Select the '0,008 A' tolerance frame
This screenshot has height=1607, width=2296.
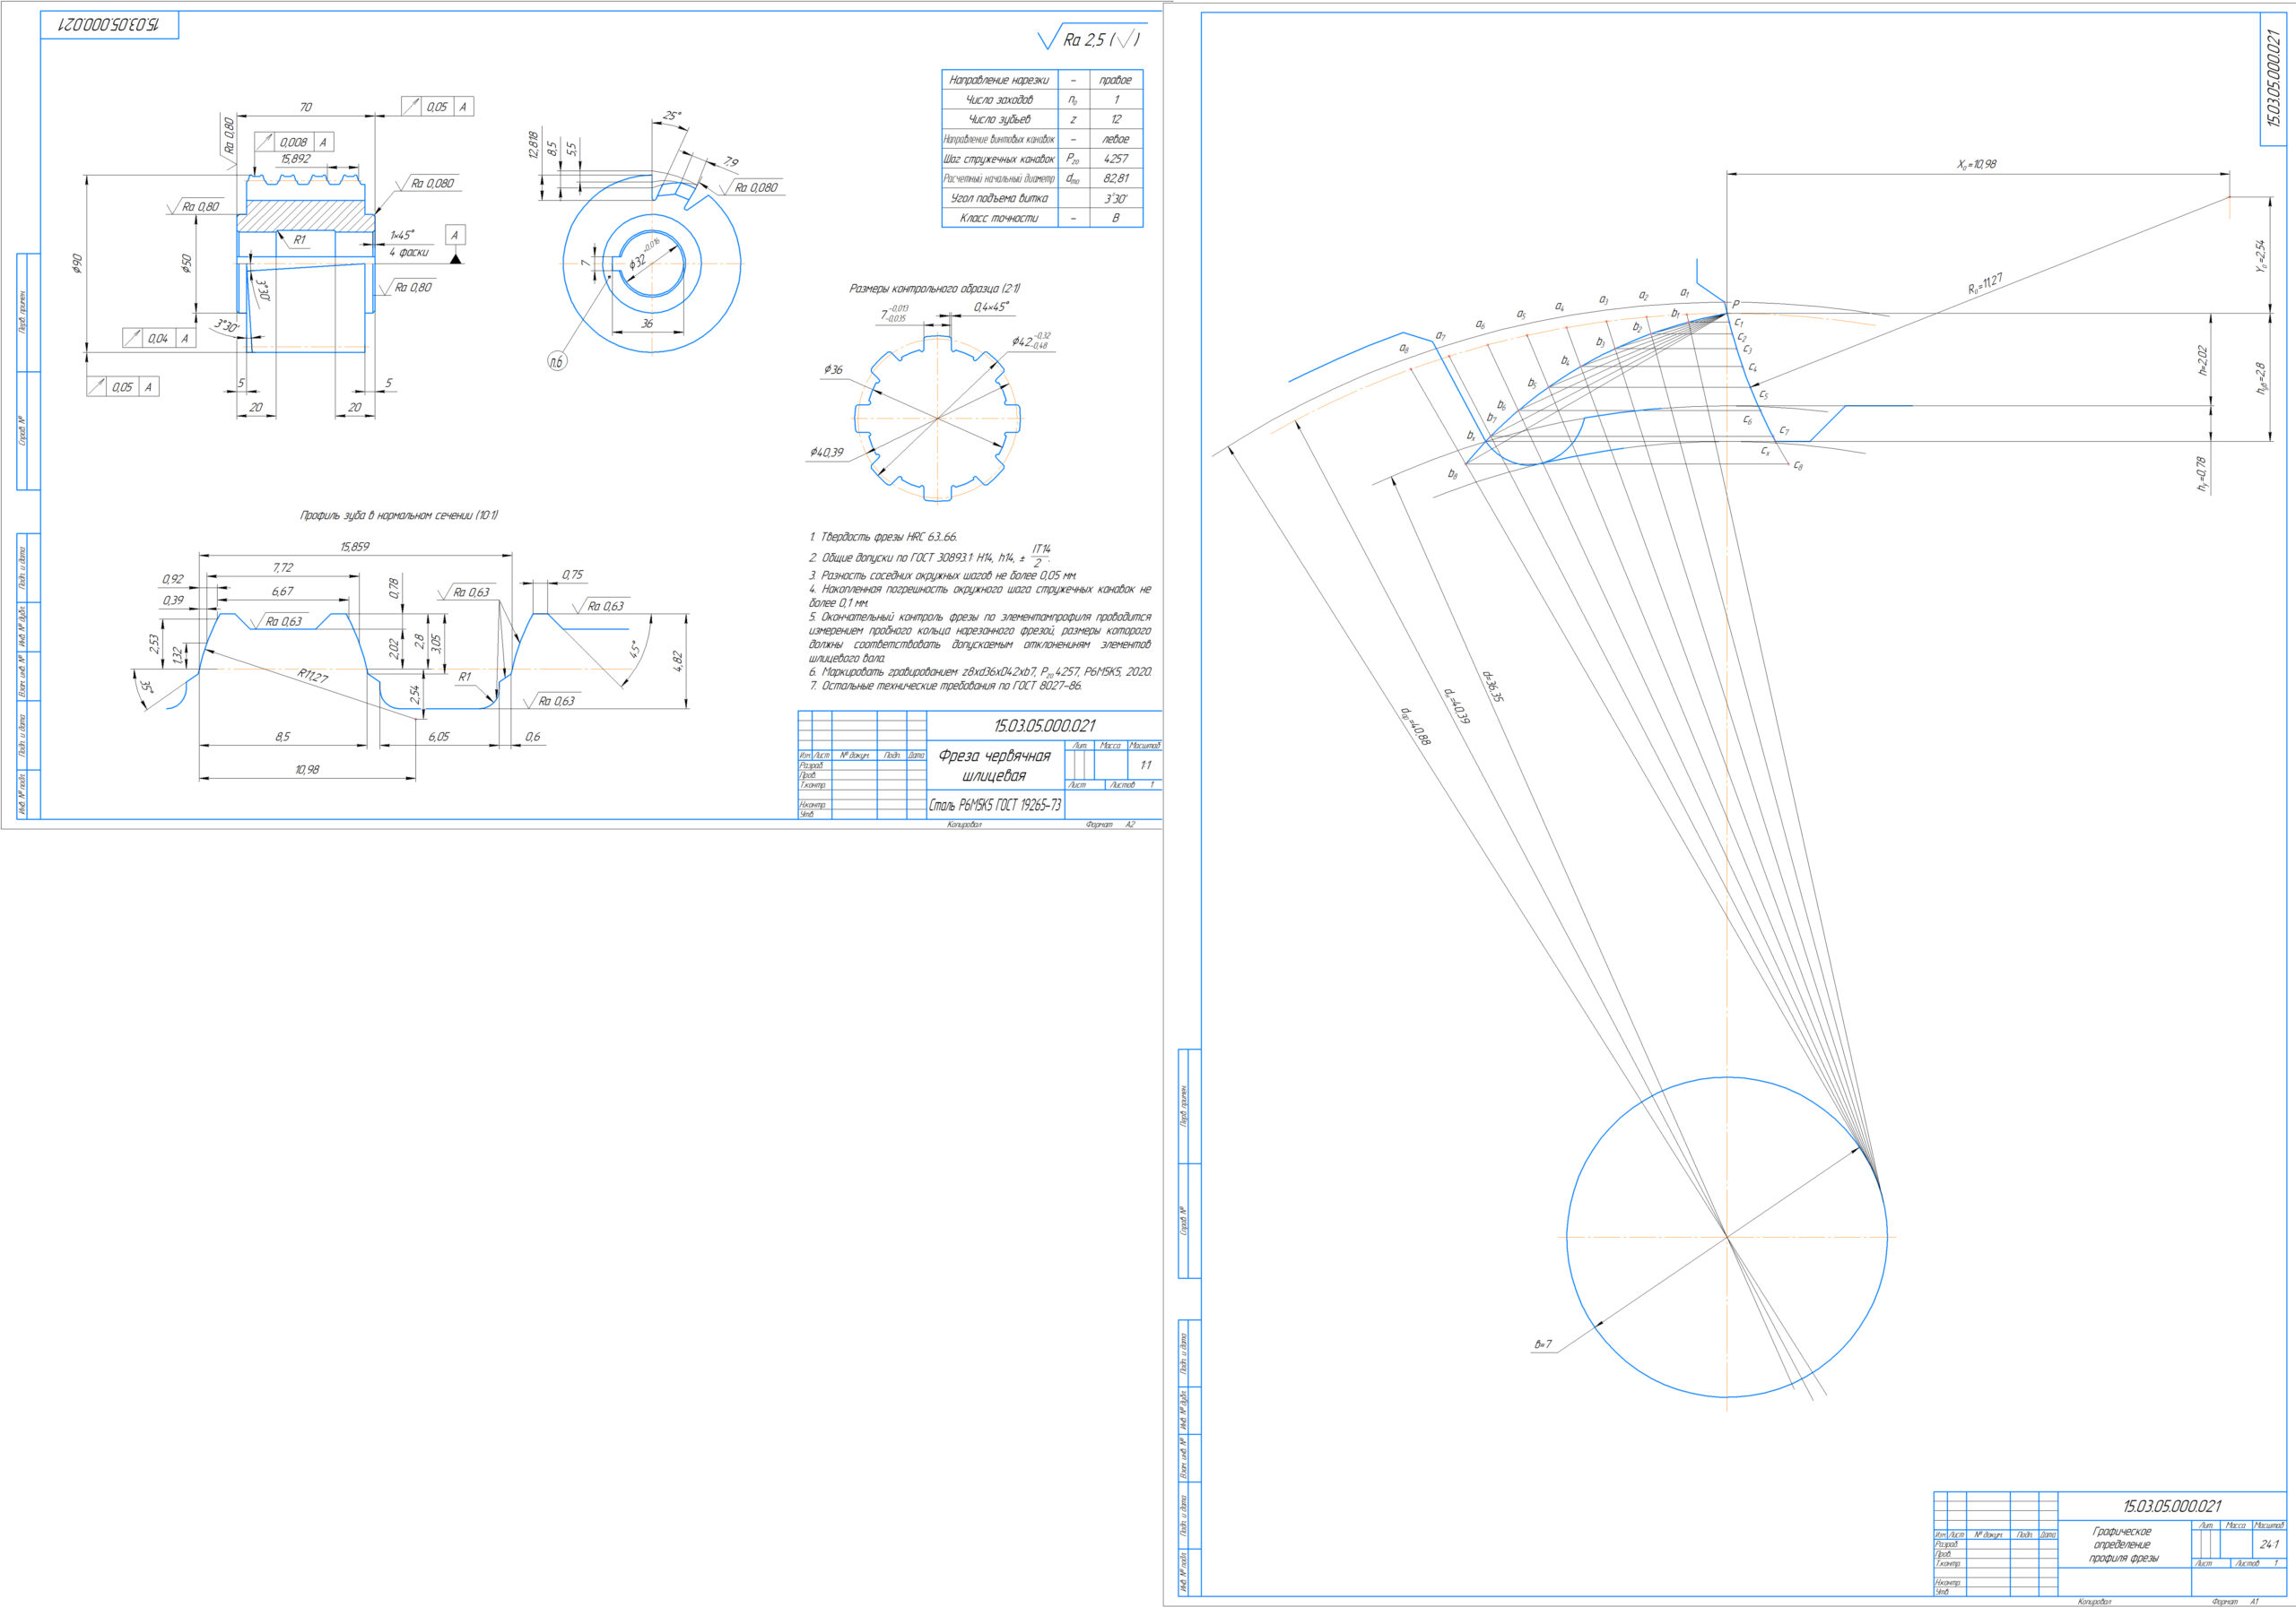point(294,142)
